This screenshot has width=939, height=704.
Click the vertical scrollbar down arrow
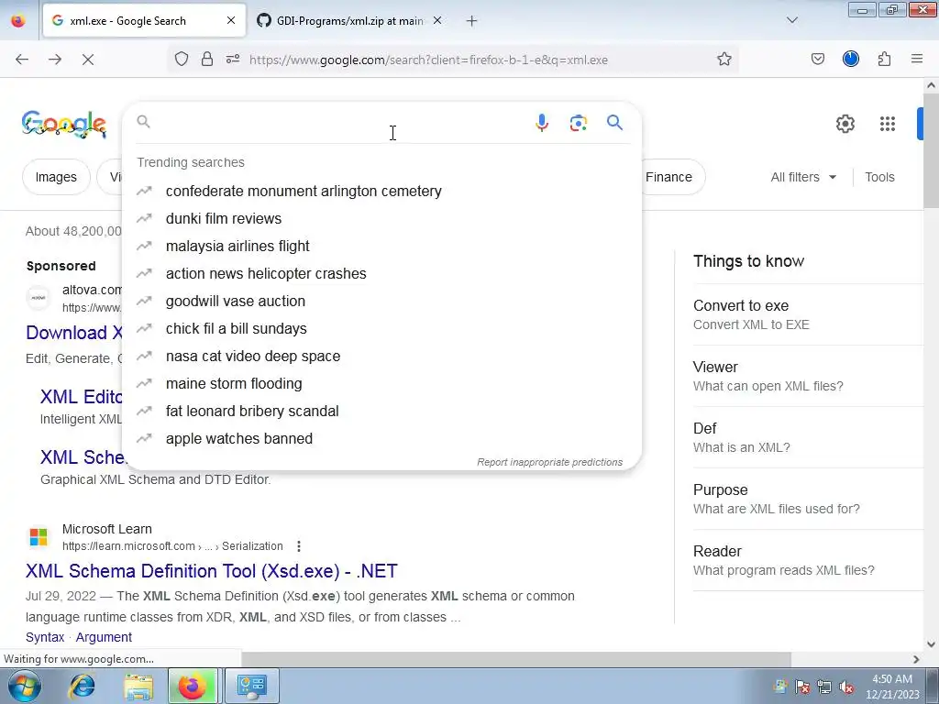point(931,644)
